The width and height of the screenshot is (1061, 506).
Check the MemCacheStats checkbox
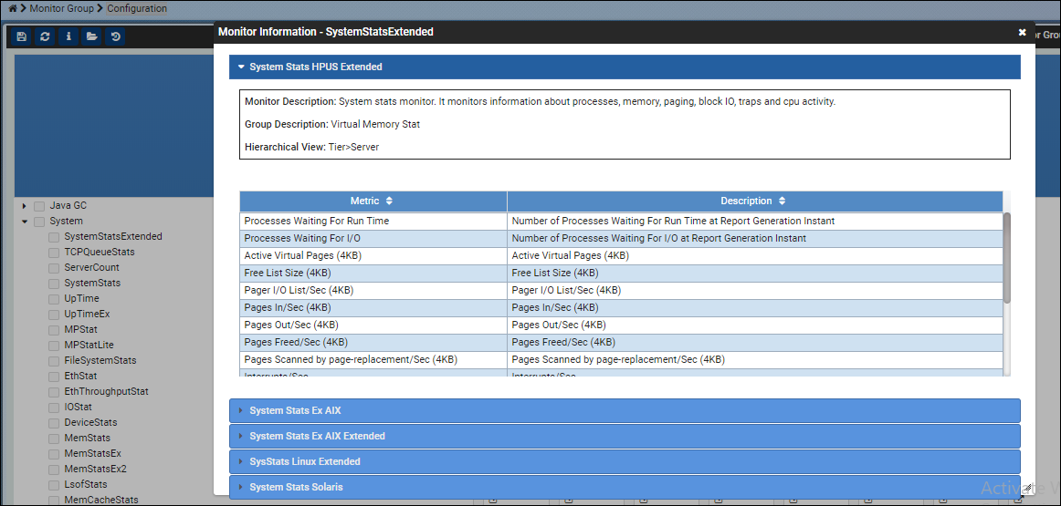[x=54, y=501]
